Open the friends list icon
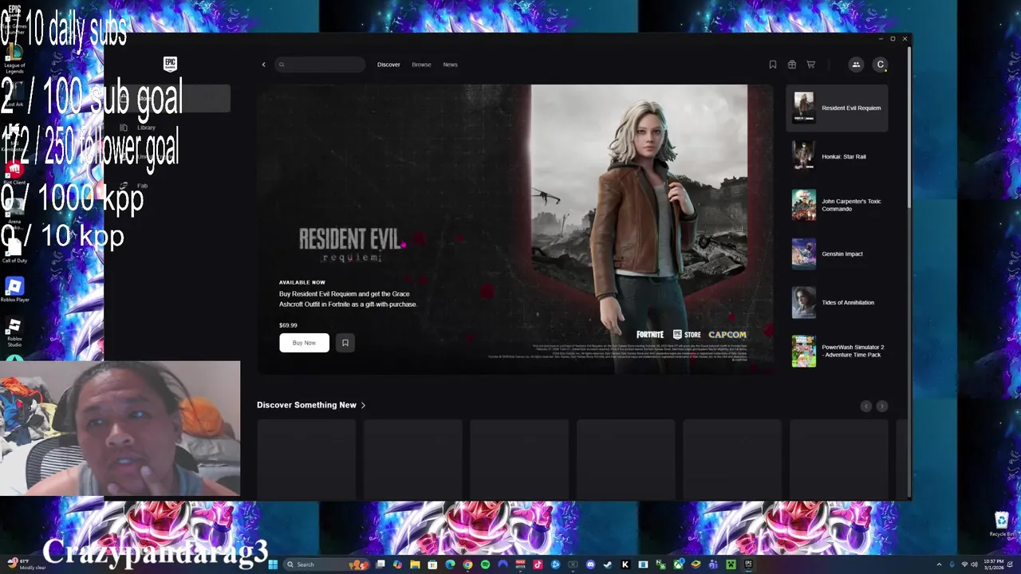 tap(856, 65)
